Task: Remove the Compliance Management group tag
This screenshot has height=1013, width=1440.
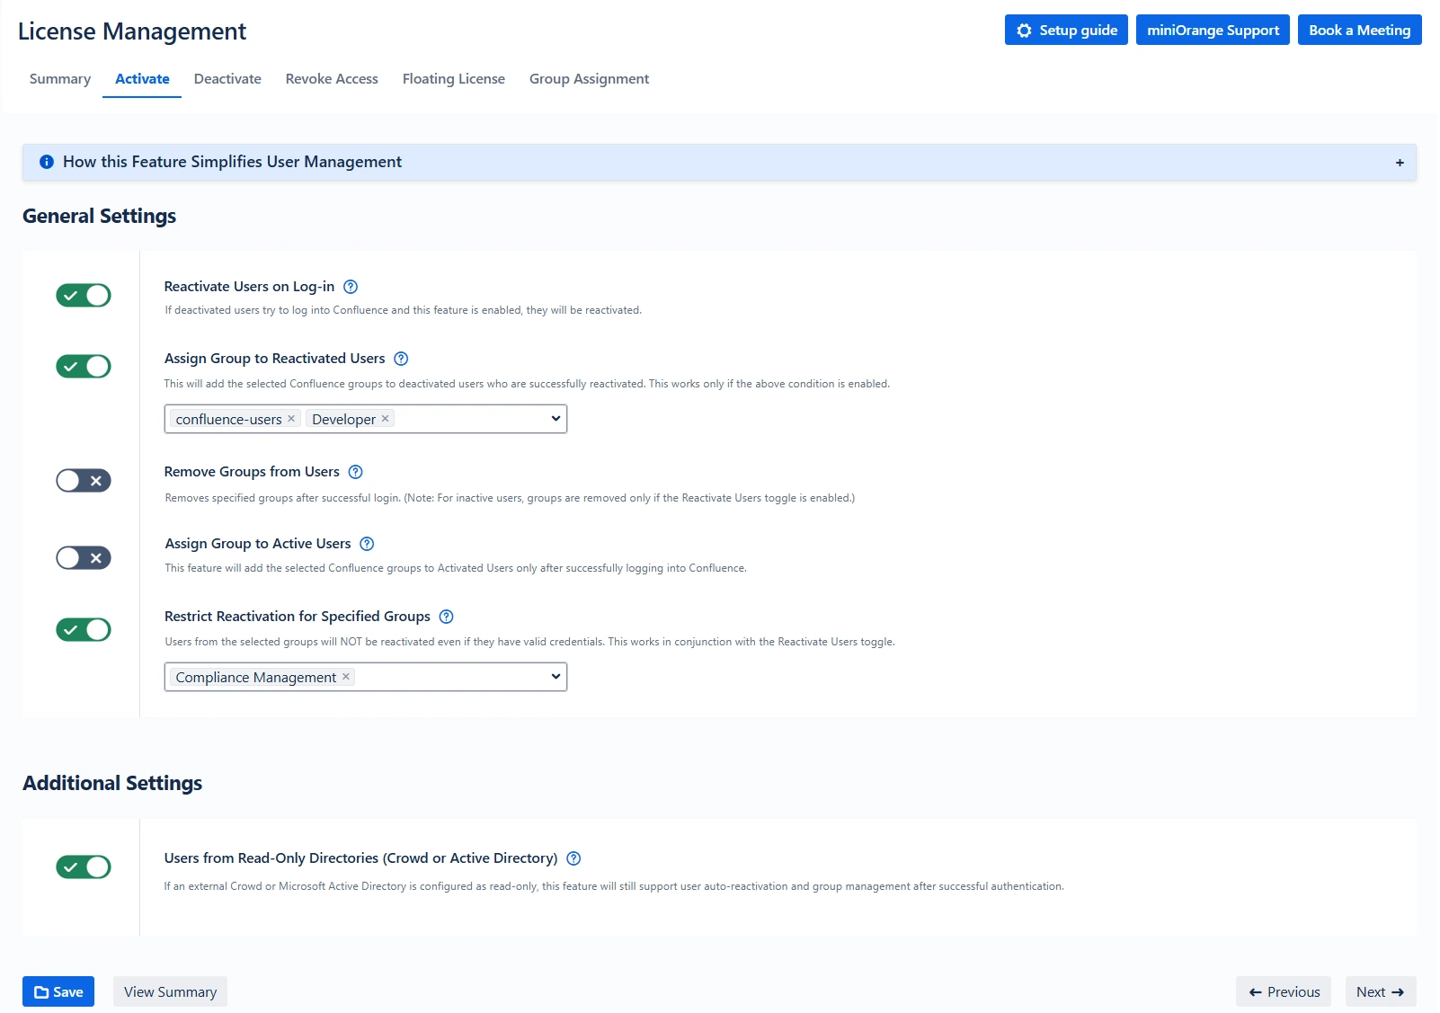Action: pyautogui.click(x=346, y=677)
